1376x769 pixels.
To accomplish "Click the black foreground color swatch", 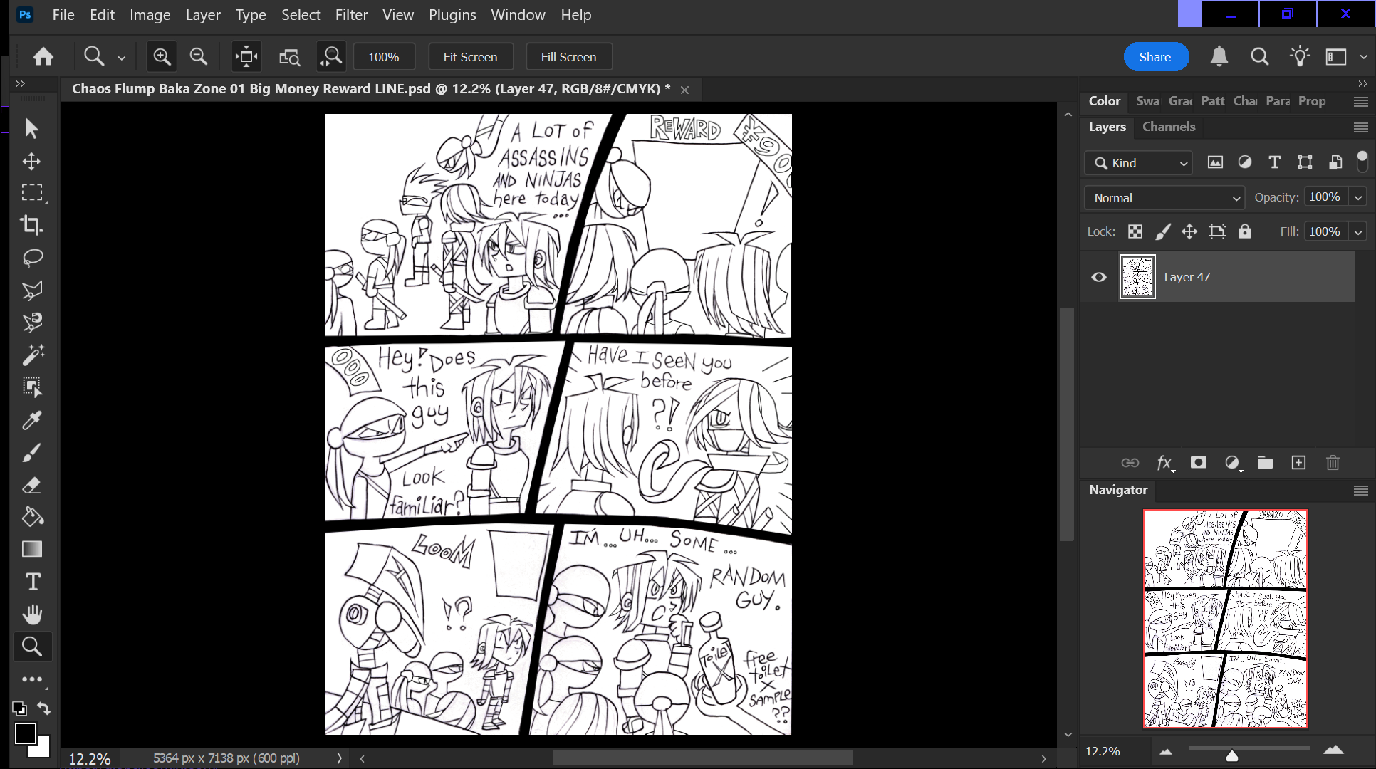I will [25, 733].
